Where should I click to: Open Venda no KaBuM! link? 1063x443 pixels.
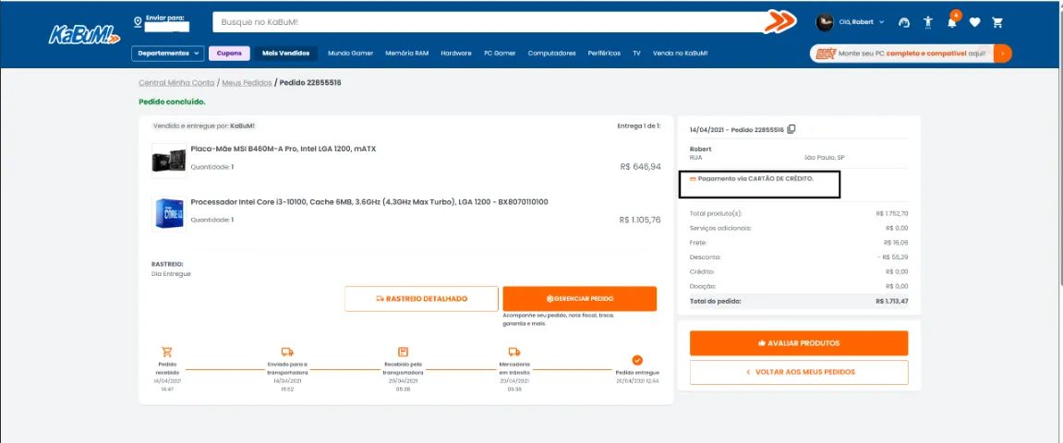point(680,54)
